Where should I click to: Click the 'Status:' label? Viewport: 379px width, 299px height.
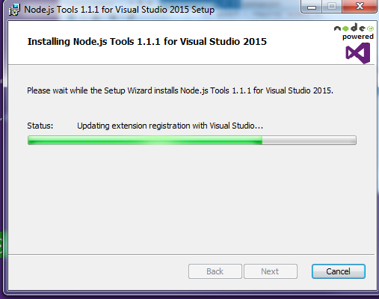tap(40, 126)
